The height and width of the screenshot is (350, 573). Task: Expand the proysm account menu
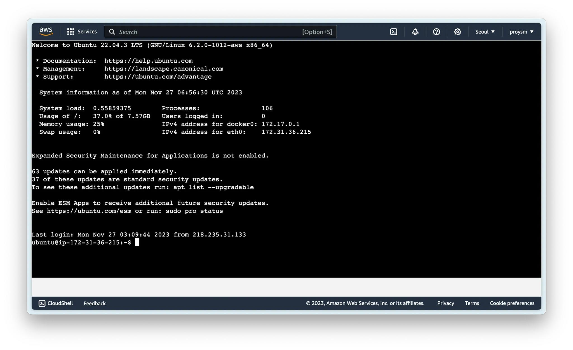[521, 32]
